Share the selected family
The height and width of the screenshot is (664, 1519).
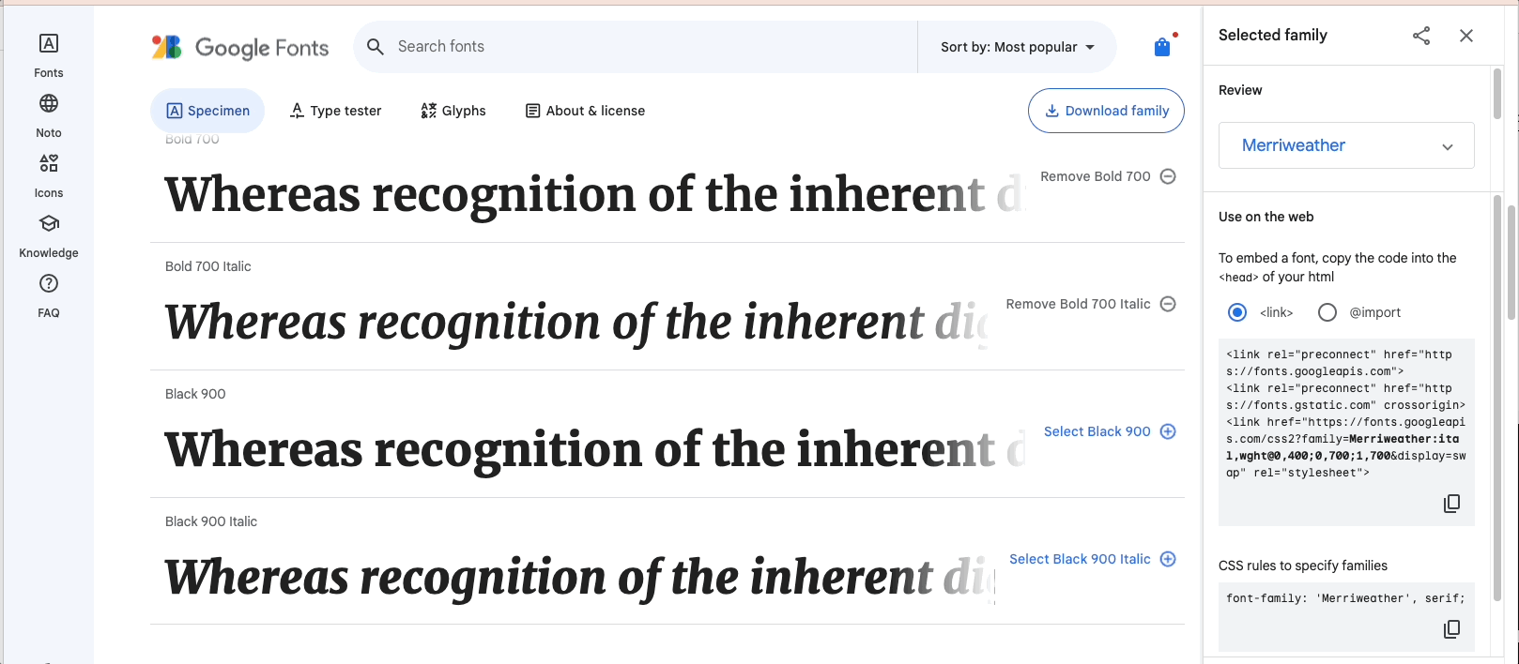tap(1420, 35)
